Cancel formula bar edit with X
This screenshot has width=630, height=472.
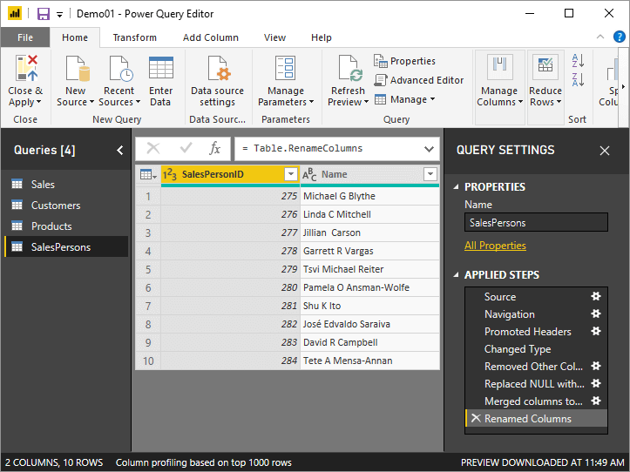[153, 148]
